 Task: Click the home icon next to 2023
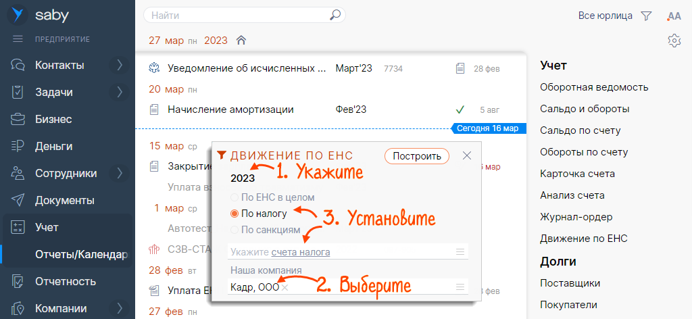click(241, 41)
